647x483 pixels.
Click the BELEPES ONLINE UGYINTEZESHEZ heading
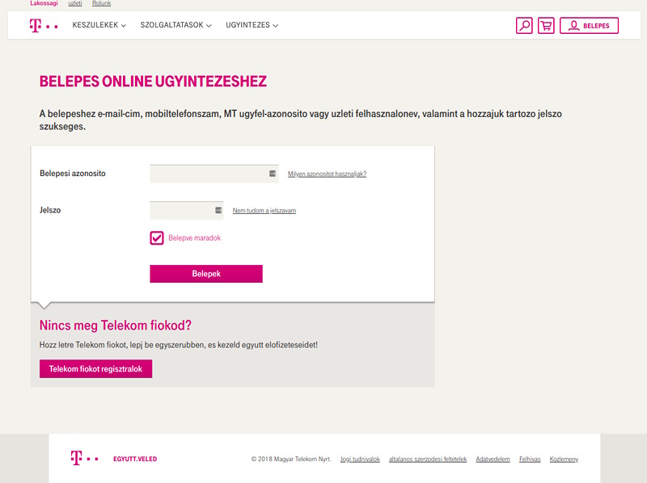[153, 82]
